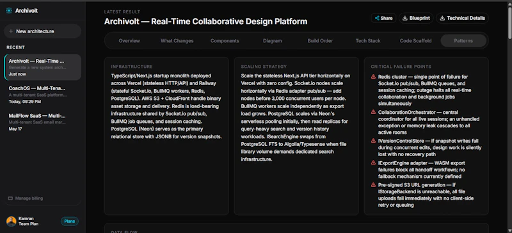Click the IVersionControlStore failure point text

pos(429,147)
